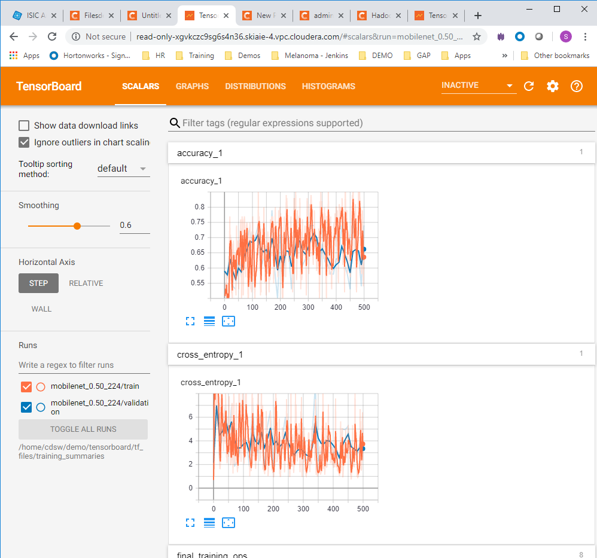
Task: Bookmark this page with star icon
Action: point(476,36)
